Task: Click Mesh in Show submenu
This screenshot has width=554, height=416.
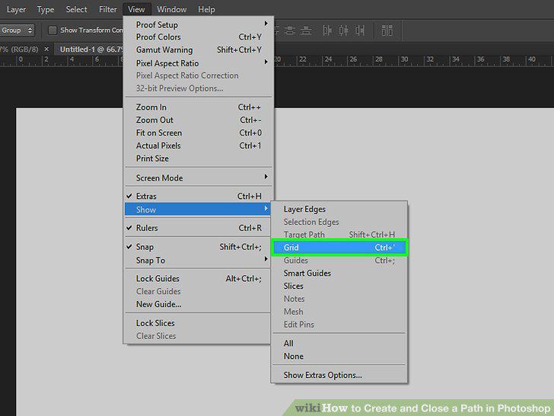Action: (x=339, y=312)
